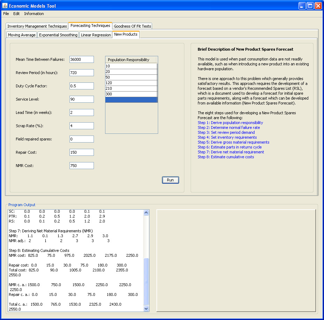
Task: Open the Goodness Of Fit Tests tab
Action: click(x=132, y=26)
